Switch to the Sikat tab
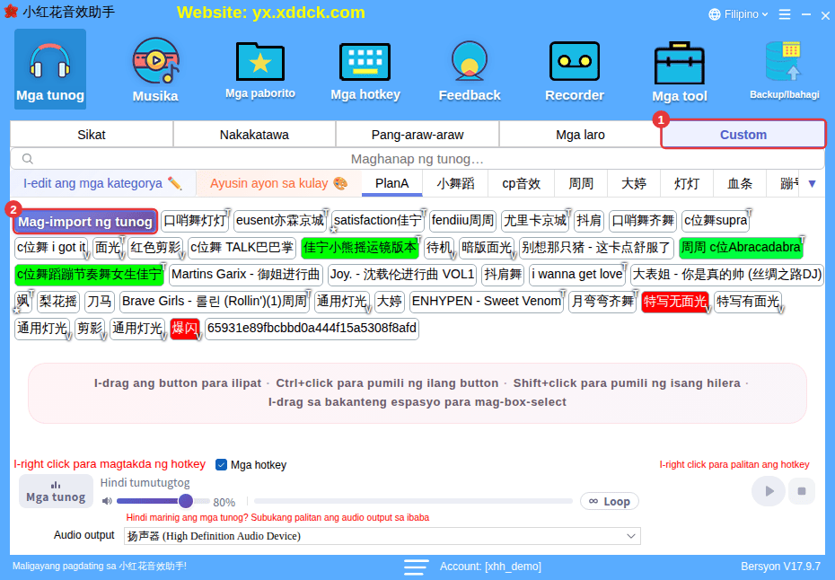This screenshot has width=835, height=580. tap(92, 135)
